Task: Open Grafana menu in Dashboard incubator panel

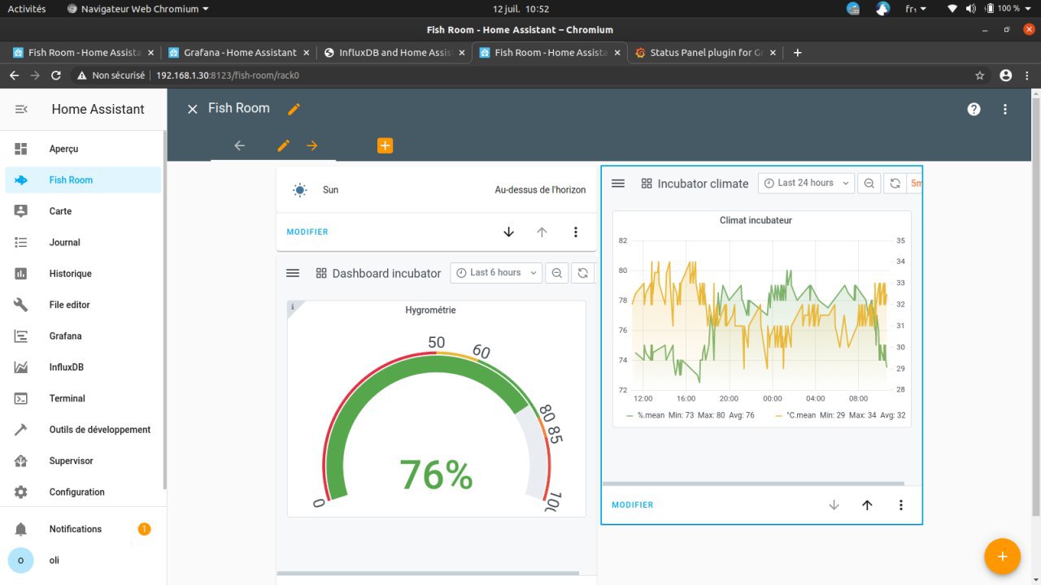Action: pos(293,273)
